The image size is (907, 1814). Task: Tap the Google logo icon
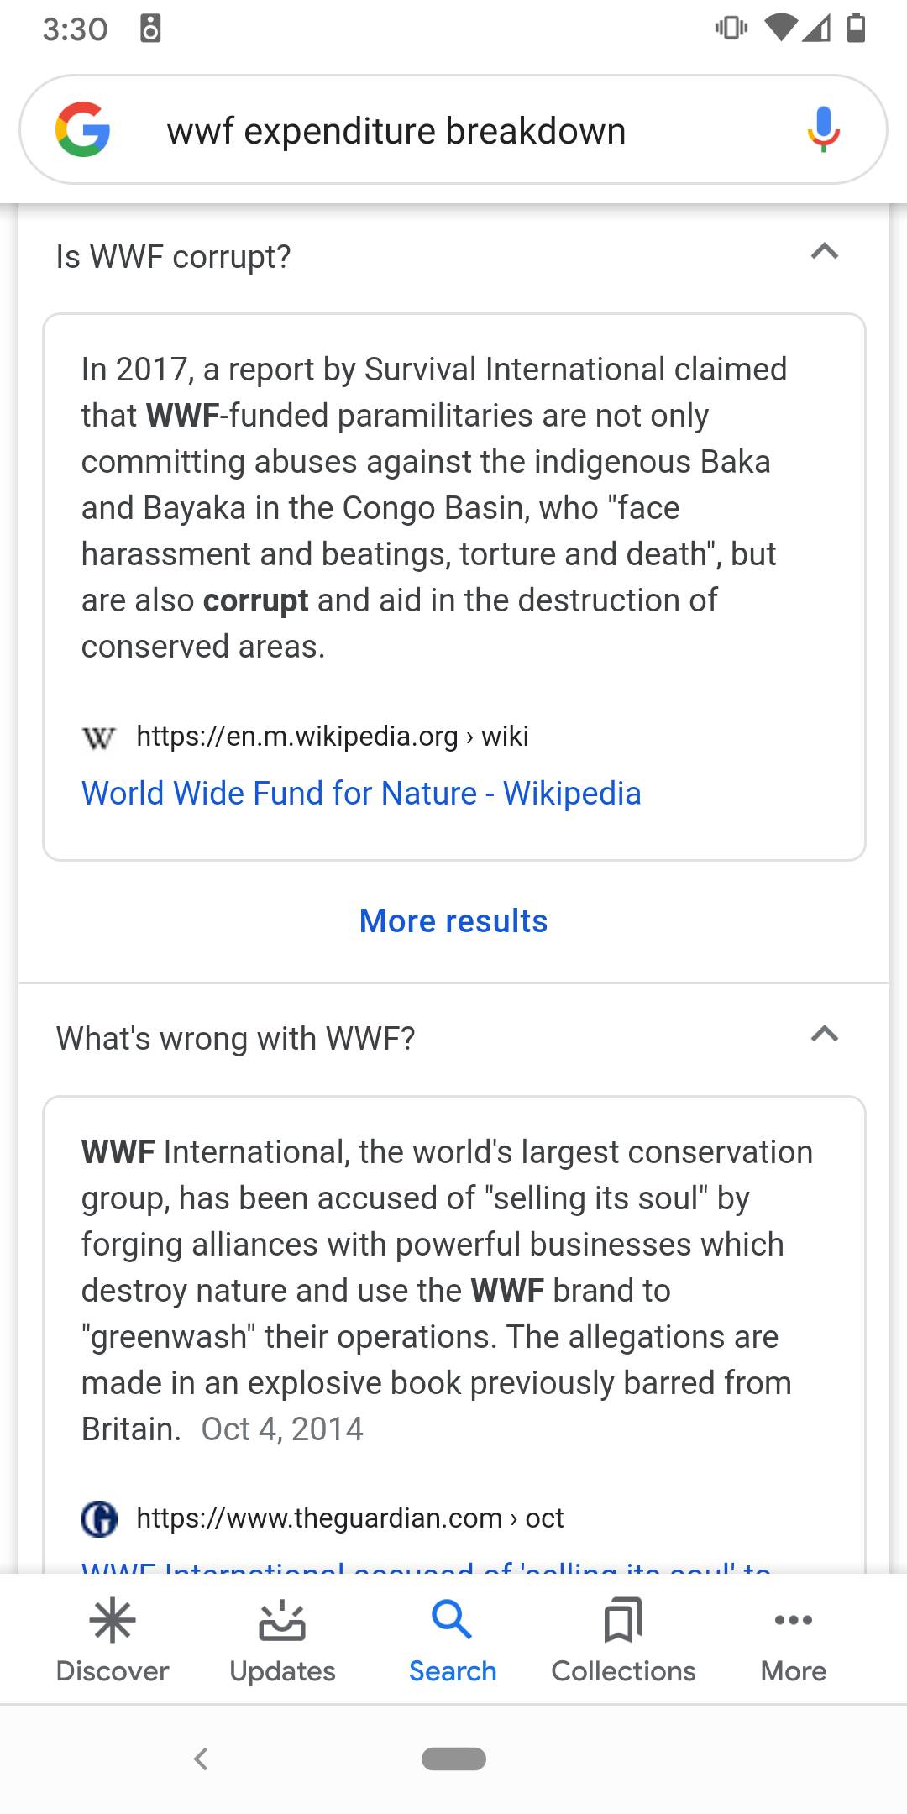[82, 130]
